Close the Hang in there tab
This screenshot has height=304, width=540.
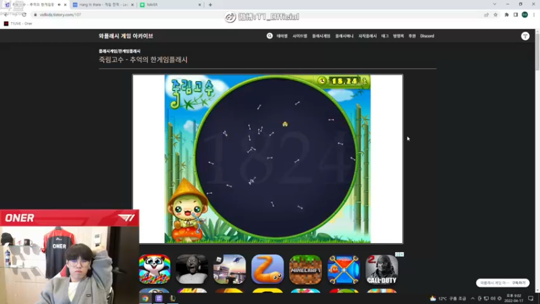(132, 5)
